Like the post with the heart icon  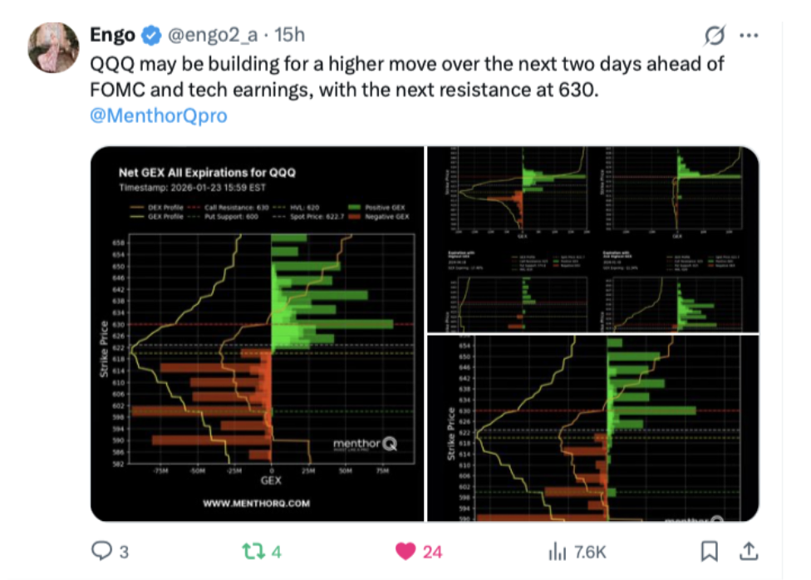(x=405, y=551)
